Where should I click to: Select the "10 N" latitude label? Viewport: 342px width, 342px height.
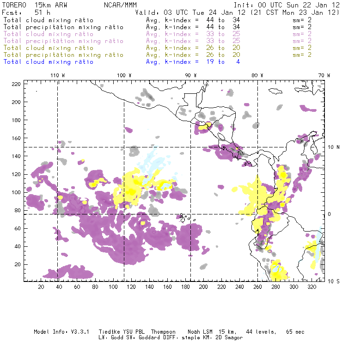click(334, 147)
